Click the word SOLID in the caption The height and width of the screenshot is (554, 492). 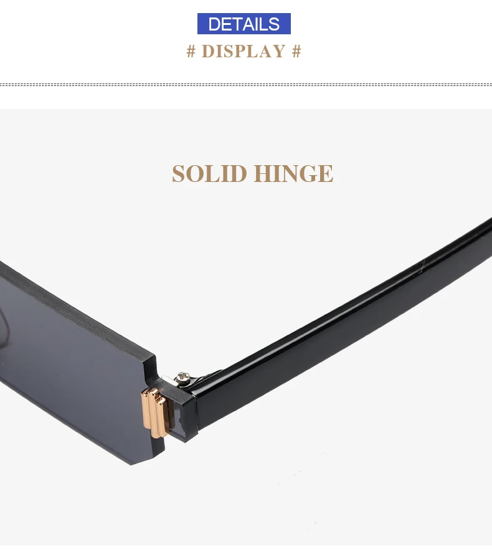coord(209,173)
